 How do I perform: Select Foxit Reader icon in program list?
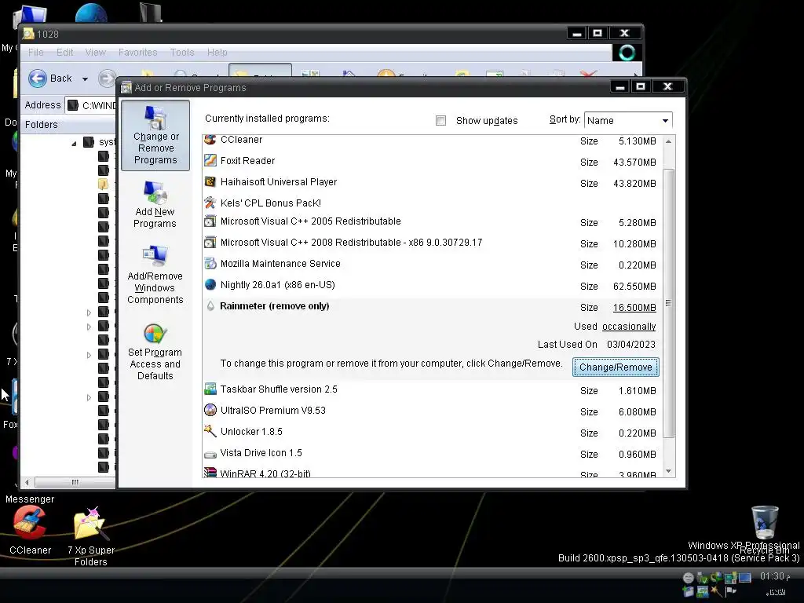(x=210, y=160)
